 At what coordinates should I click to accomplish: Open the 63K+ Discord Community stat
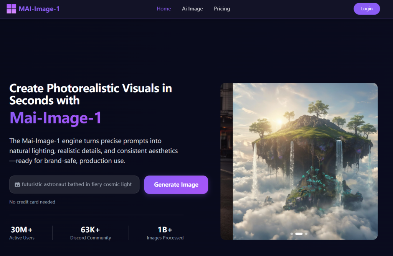click(x=91, y=232)
